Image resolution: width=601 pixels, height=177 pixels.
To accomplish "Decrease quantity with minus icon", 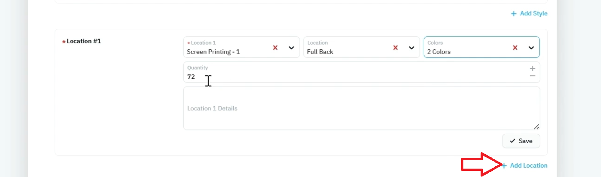I will click(x=532, y=76).
